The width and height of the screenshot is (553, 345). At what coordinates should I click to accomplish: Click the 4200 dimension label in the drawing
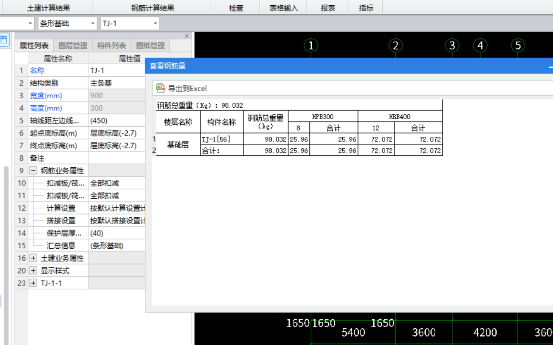pos(485,332)
